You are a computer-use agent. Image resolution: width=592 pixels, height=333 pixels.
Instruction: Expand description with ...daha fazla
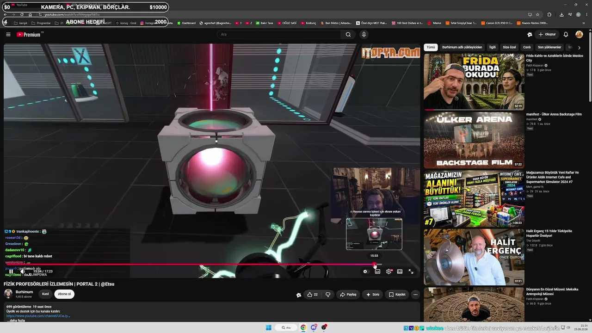click(x=16, y=321)
